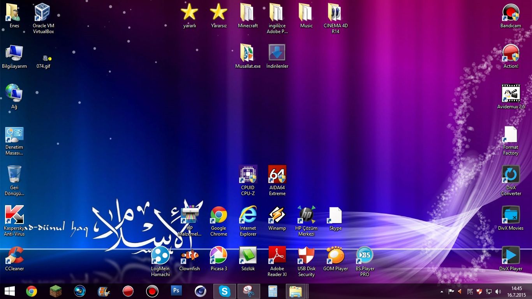Select the Avidemux 2.5 shortcut
The image size is (532, 299).
coord(511,97)
